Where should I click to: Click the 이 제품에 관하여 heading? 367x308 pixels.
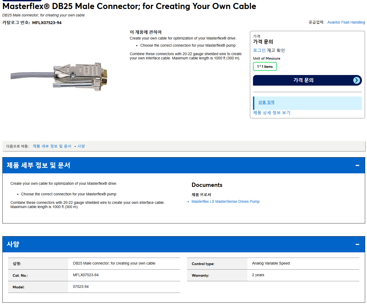click(146, 32)
